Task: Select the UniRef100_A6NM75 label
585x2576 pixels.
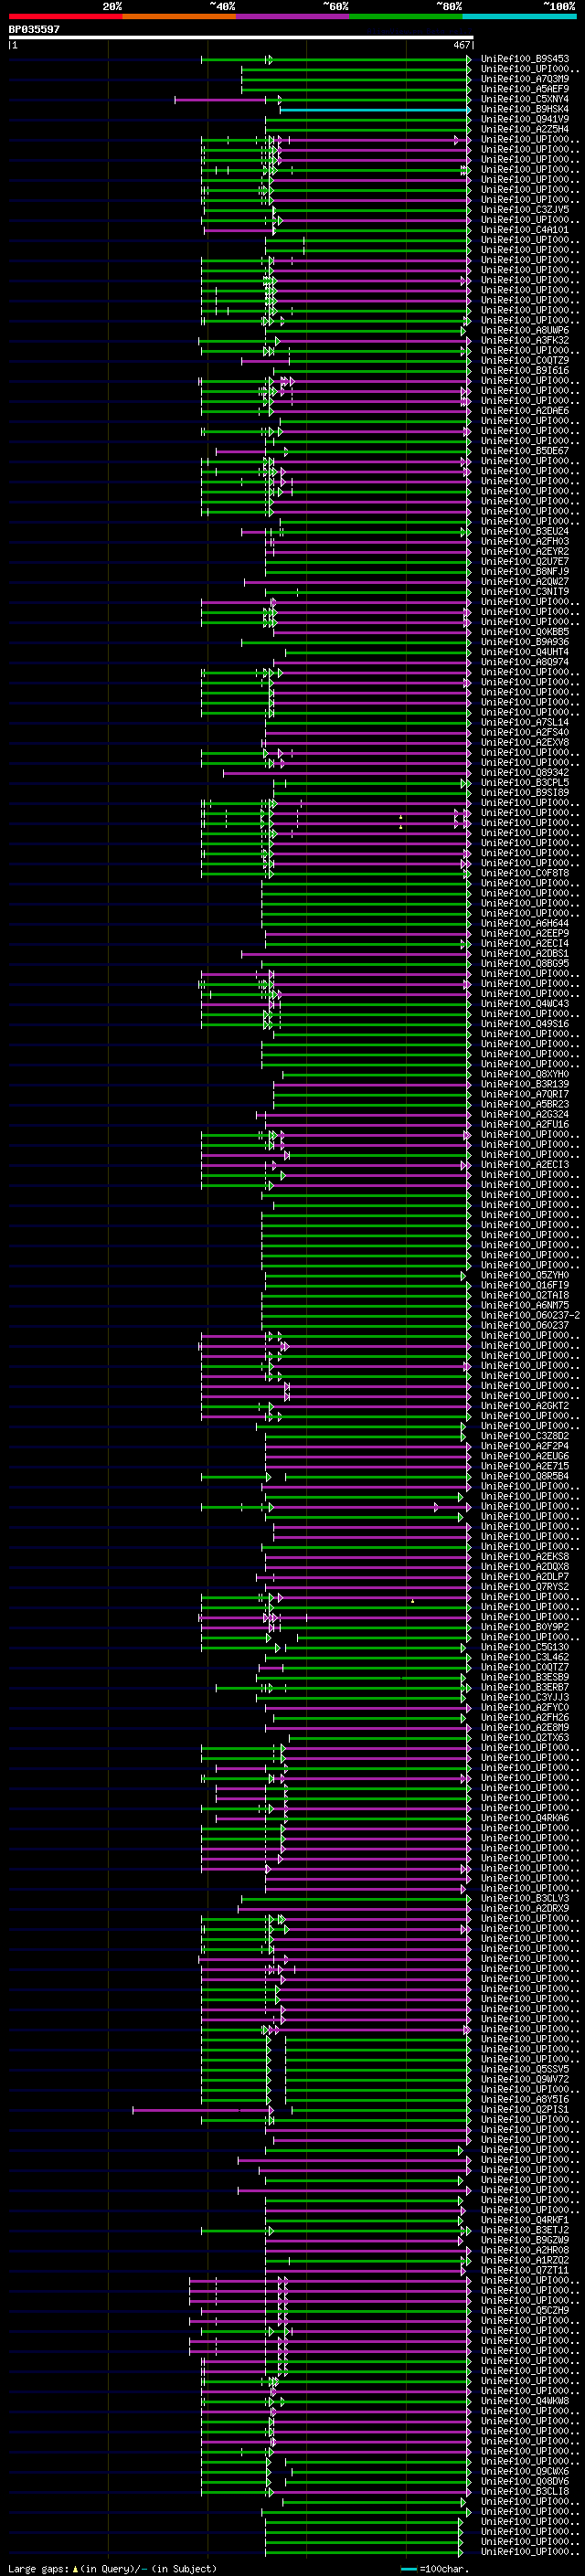Action: 525,1306
